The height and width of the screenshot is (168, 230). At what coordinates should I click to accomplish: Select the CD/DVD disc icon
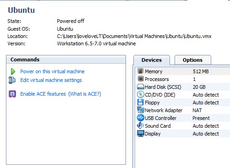(140, 94)
